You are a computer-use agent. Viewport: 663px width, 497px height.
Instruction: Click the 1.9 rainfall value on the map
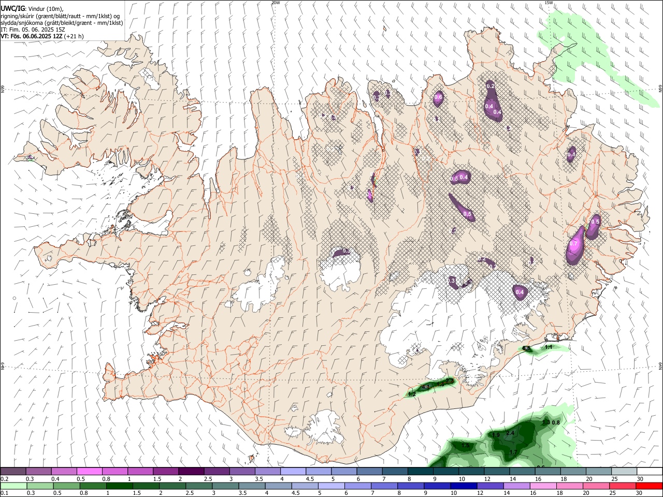(496, 435)
